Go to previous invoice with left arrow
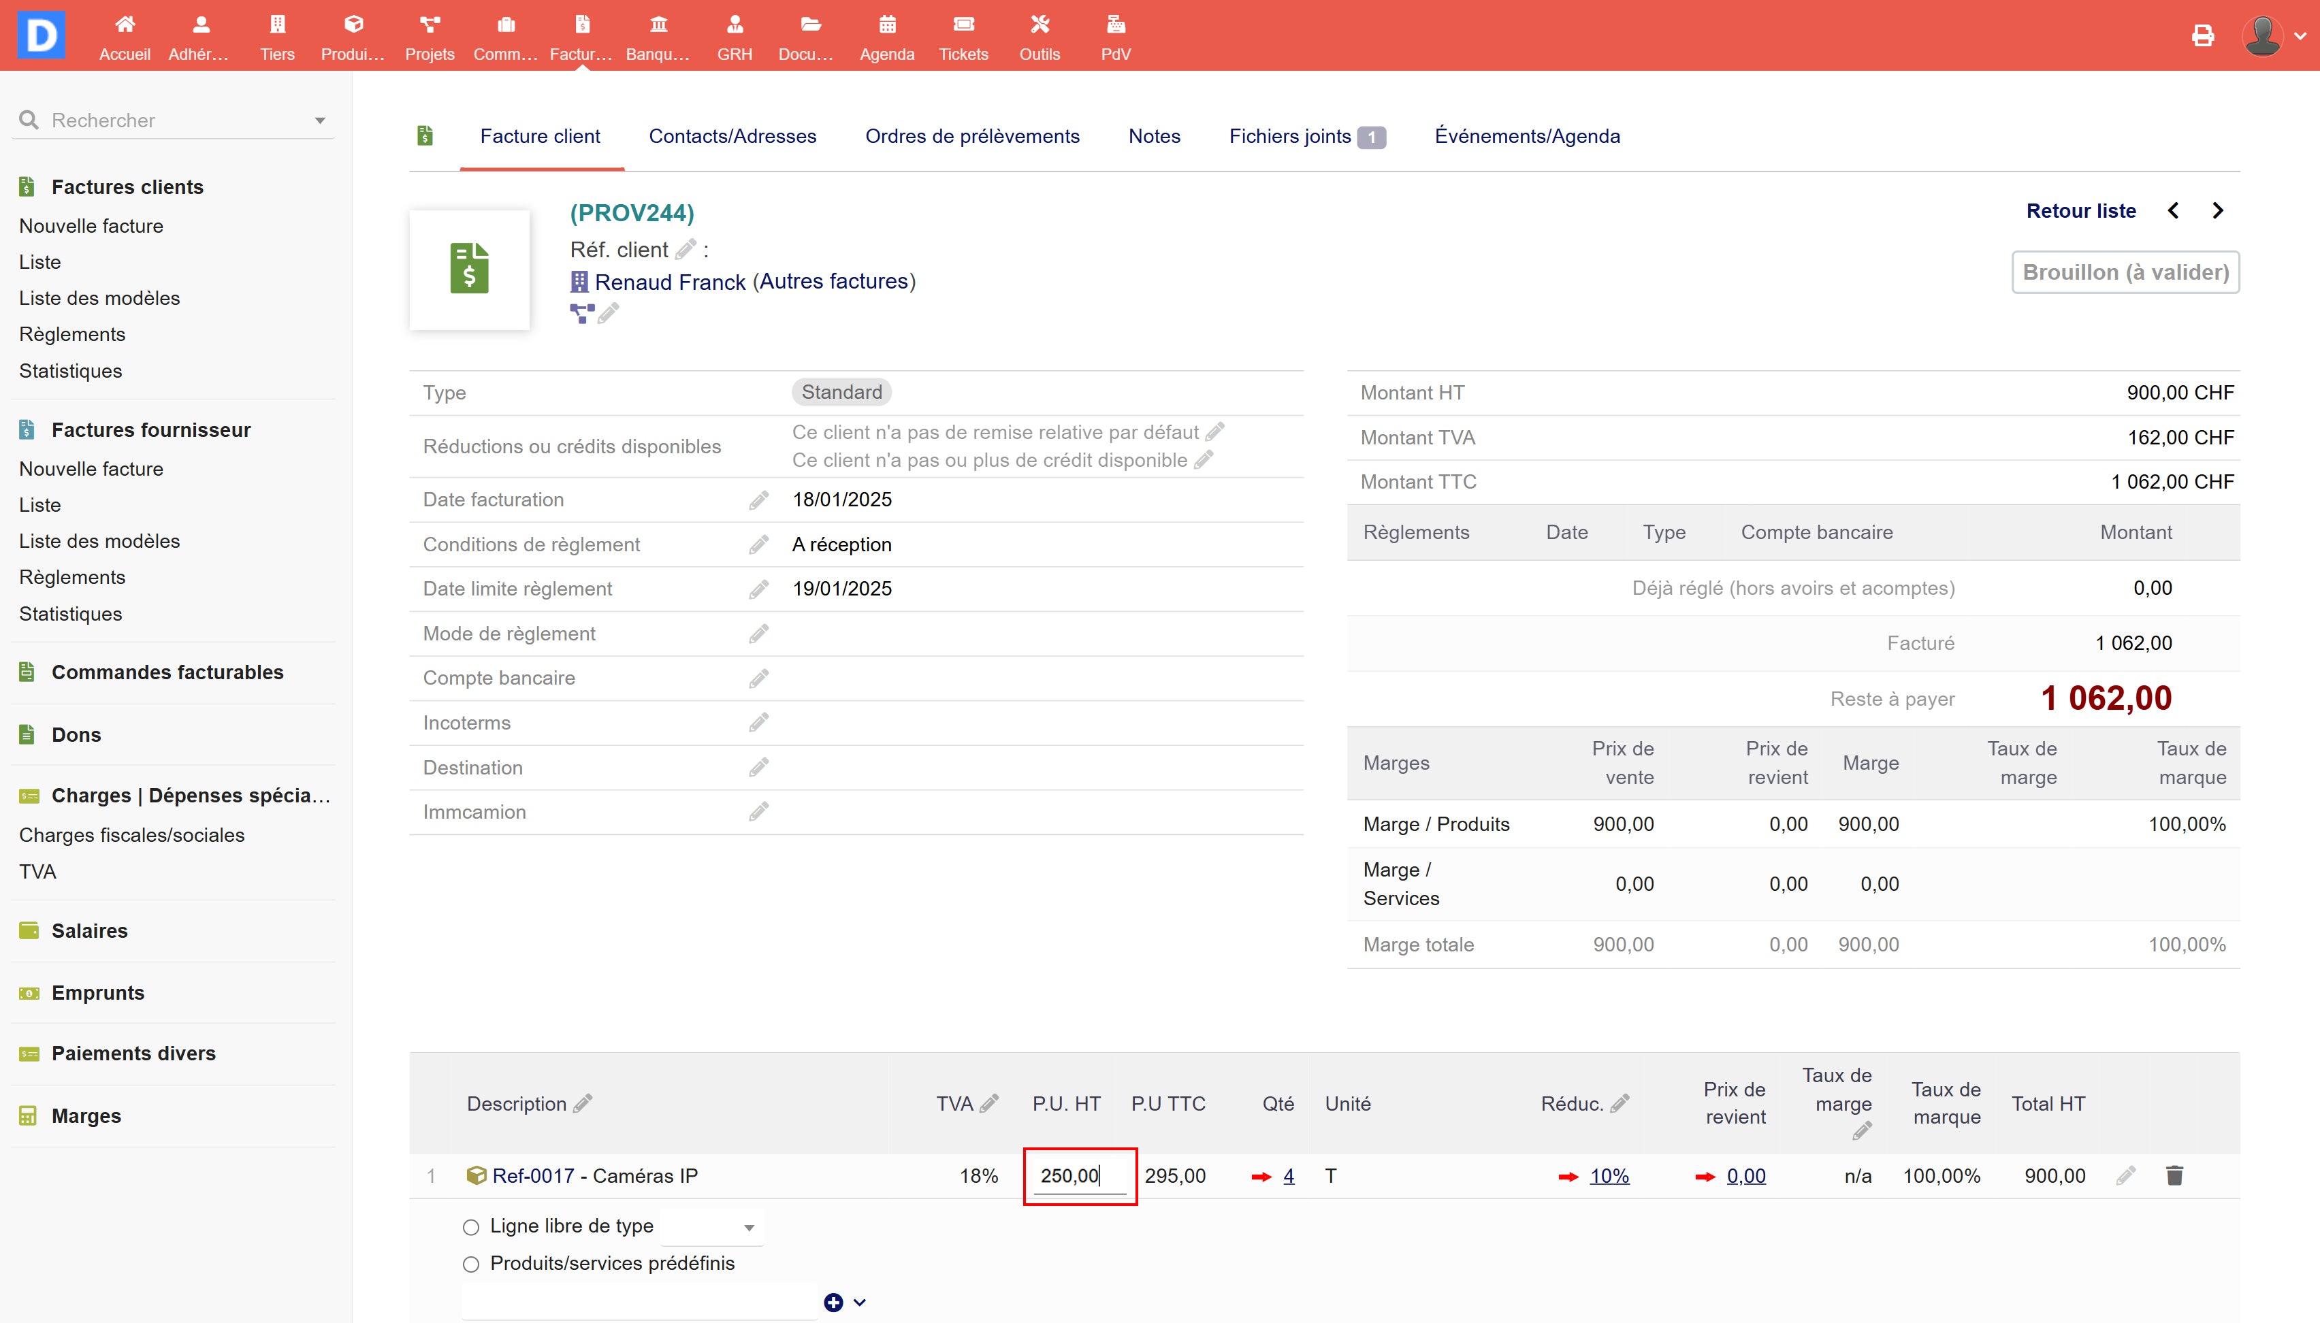2320x1323 pixels. pos(2173,211)
